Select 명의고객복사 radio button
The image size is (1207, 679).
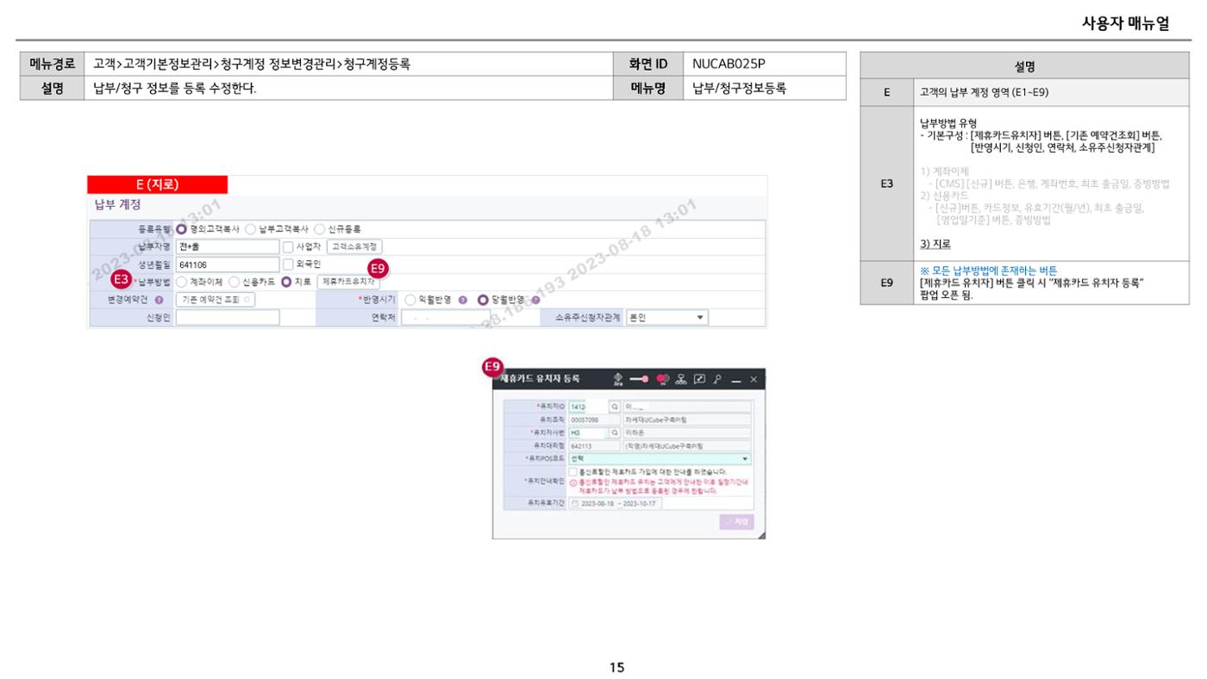click(181, 229)
